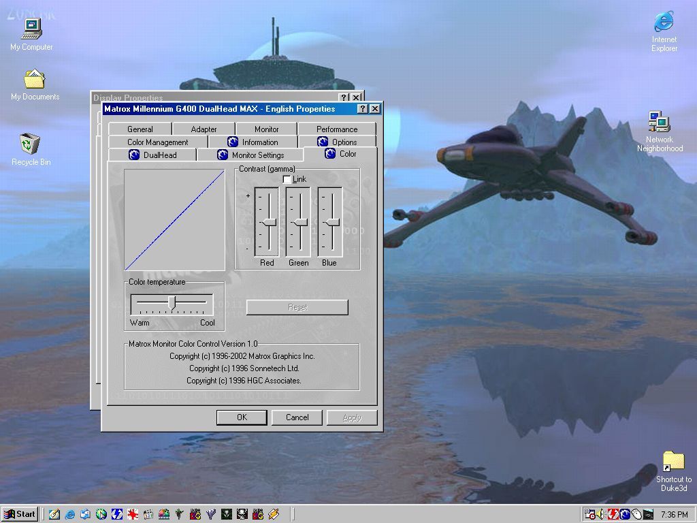Image resolution: width=697 pixels, height=523 pixels.
Task: Select the Color Management tab
Action: click(157, 142)
